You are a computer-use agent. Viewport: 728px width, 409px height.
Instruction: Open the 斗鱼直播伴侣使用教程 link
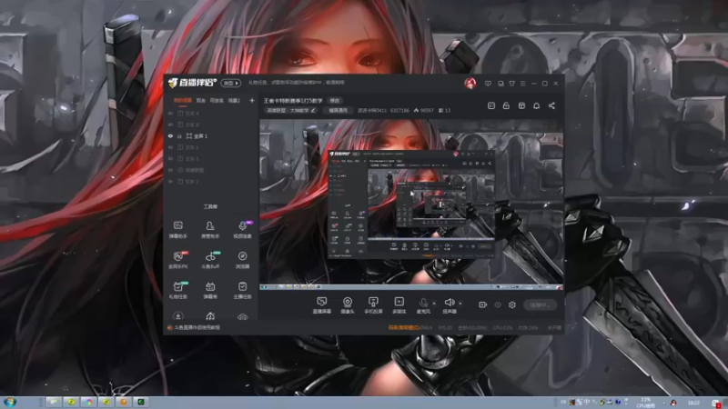pos(197,327)
